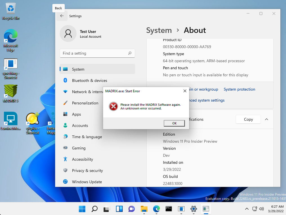Click OS build value 22483.1000
286x215 pixels.
tap(173, 183)
